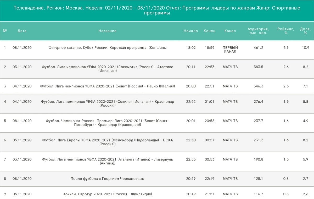The height and width of the screenshot is (199, 314).
Task: Click start time 20:11
Action: coord(191,67)
